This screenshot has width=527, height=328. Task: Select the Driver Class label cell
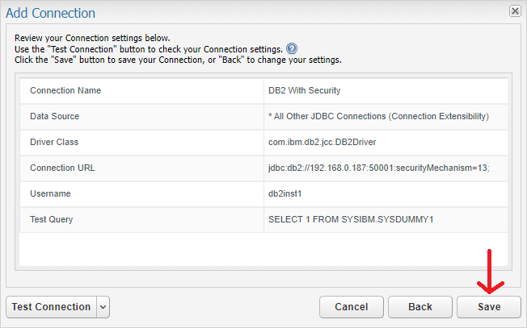click(x=141, y=143)
